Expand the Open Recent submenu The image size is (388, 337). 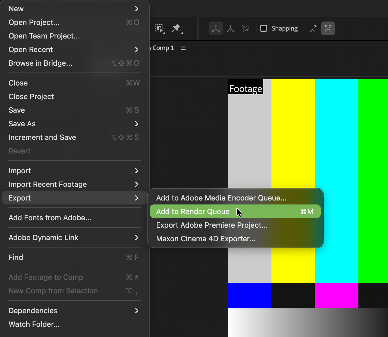pos(74,50)
